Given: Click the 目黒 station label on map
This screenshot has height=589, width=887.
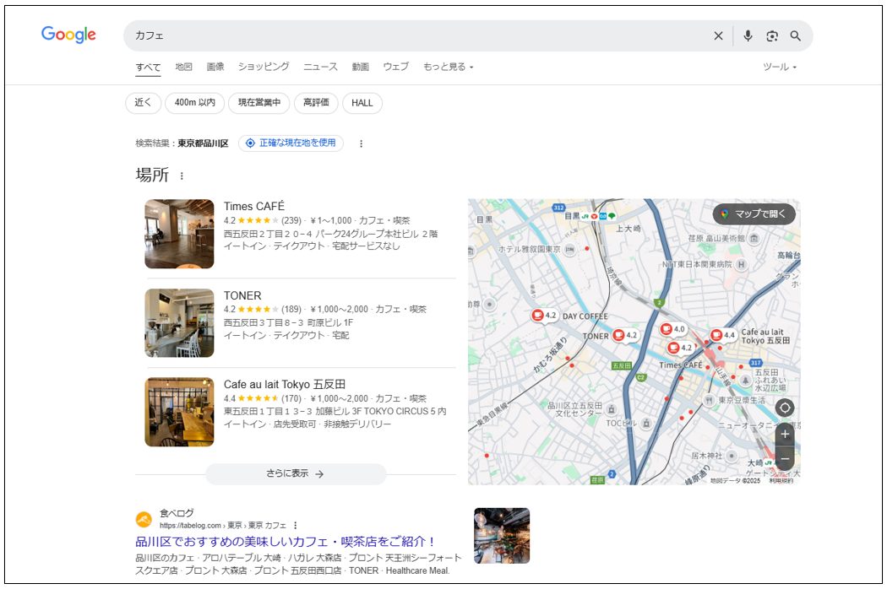Looking at the screenshot, I should 572,216.
